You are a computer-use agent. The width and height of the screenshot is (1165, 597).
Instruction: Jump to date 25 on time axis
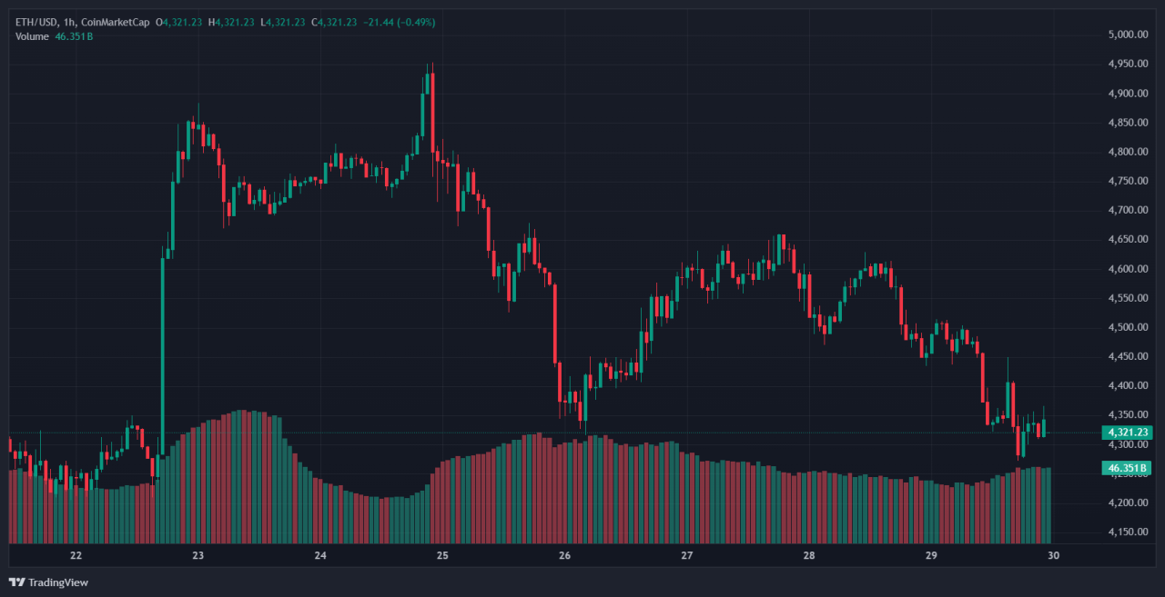pos(442,555)
